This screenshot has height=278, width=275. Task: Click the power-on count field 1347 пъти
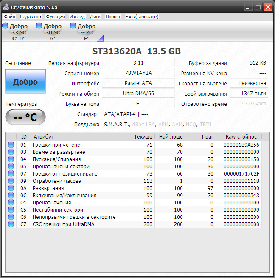pos(249,94)
